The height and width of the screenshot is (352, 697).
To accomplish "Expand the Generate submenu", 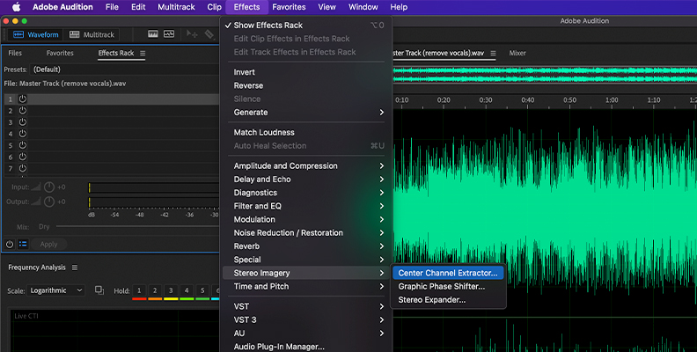I will click(306, 113).
